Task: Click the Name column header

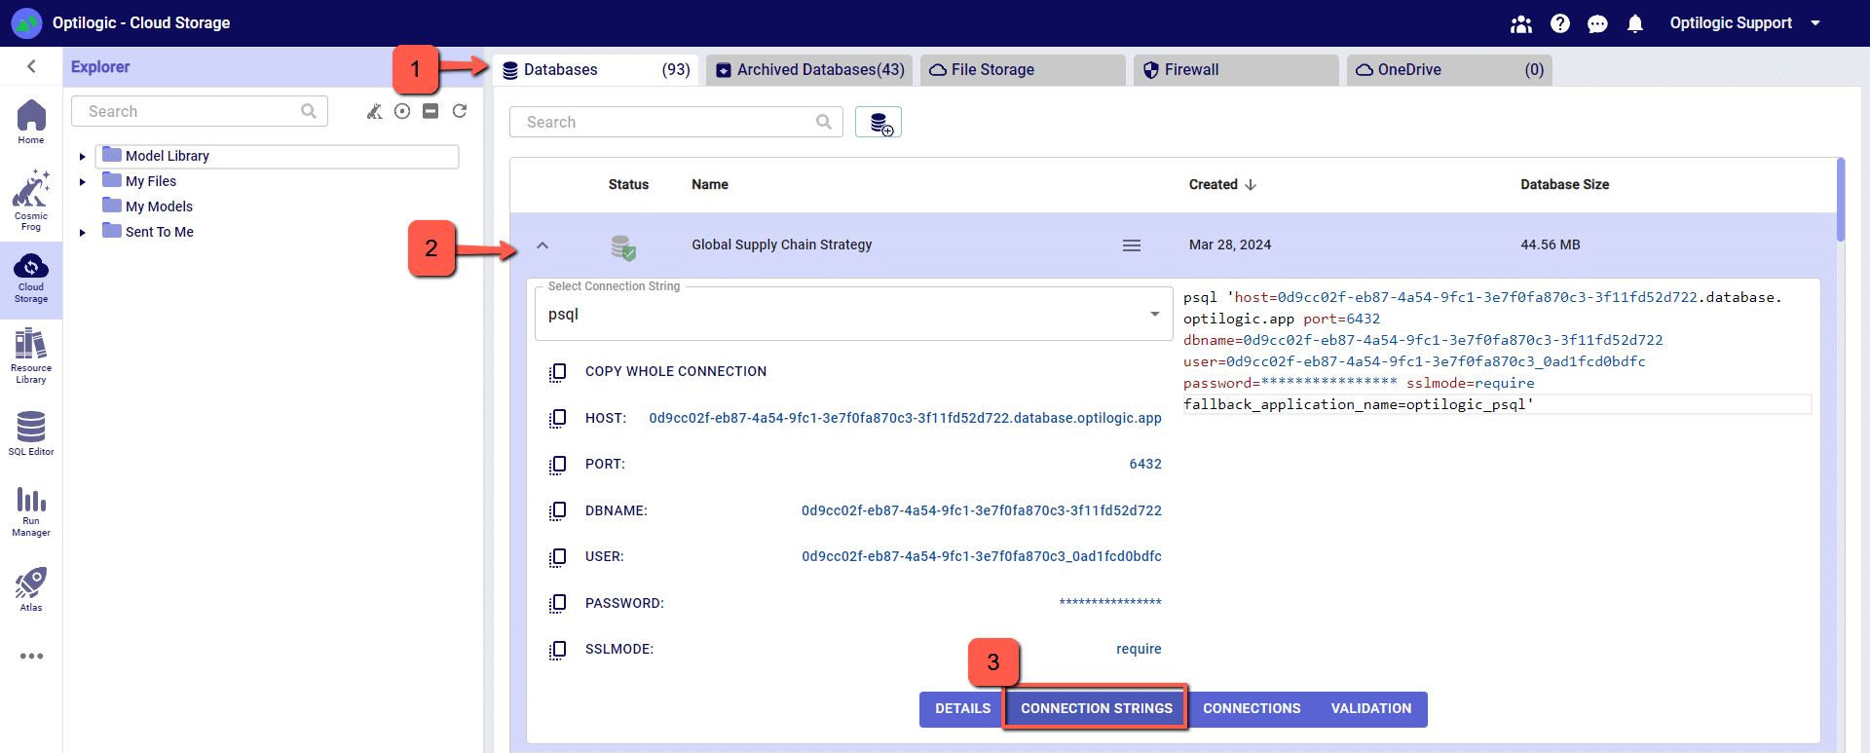Action: [x=710, y=184]
